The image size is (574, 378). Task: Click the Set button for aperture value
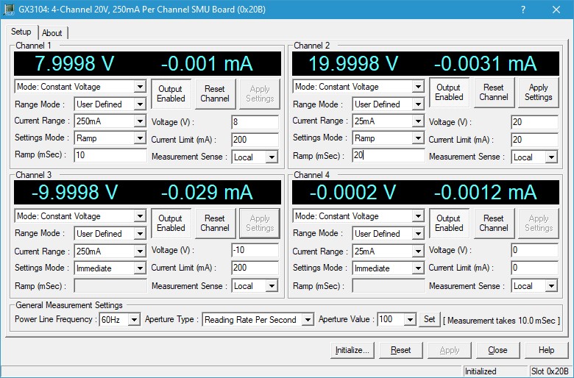(430, 319)
